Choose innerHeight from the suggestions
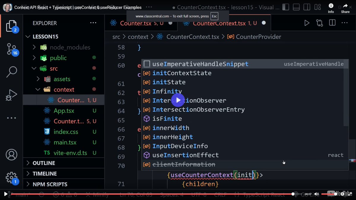Image resolution: width=356 pixels, height=200 pixels. click(245, 137)
